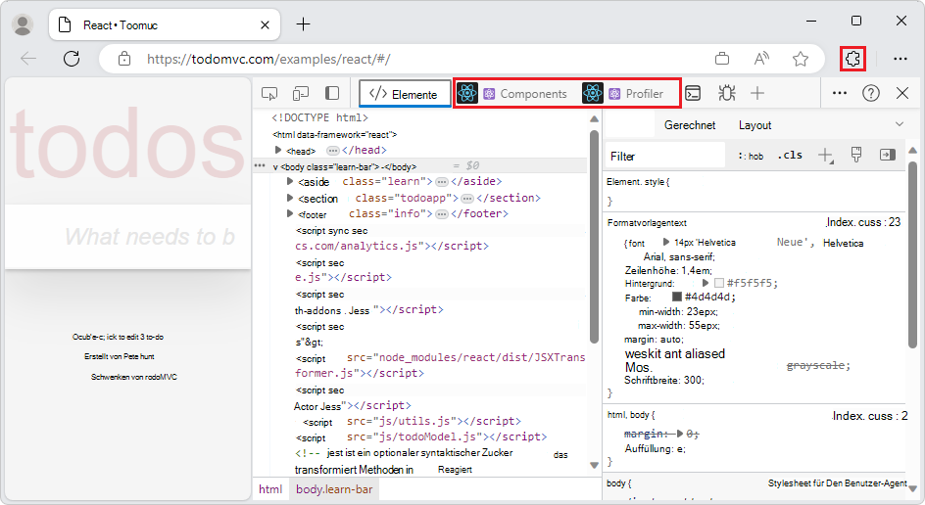Select body.learn-bar breadcrumb
925x505 pixels.
(334, 489)
